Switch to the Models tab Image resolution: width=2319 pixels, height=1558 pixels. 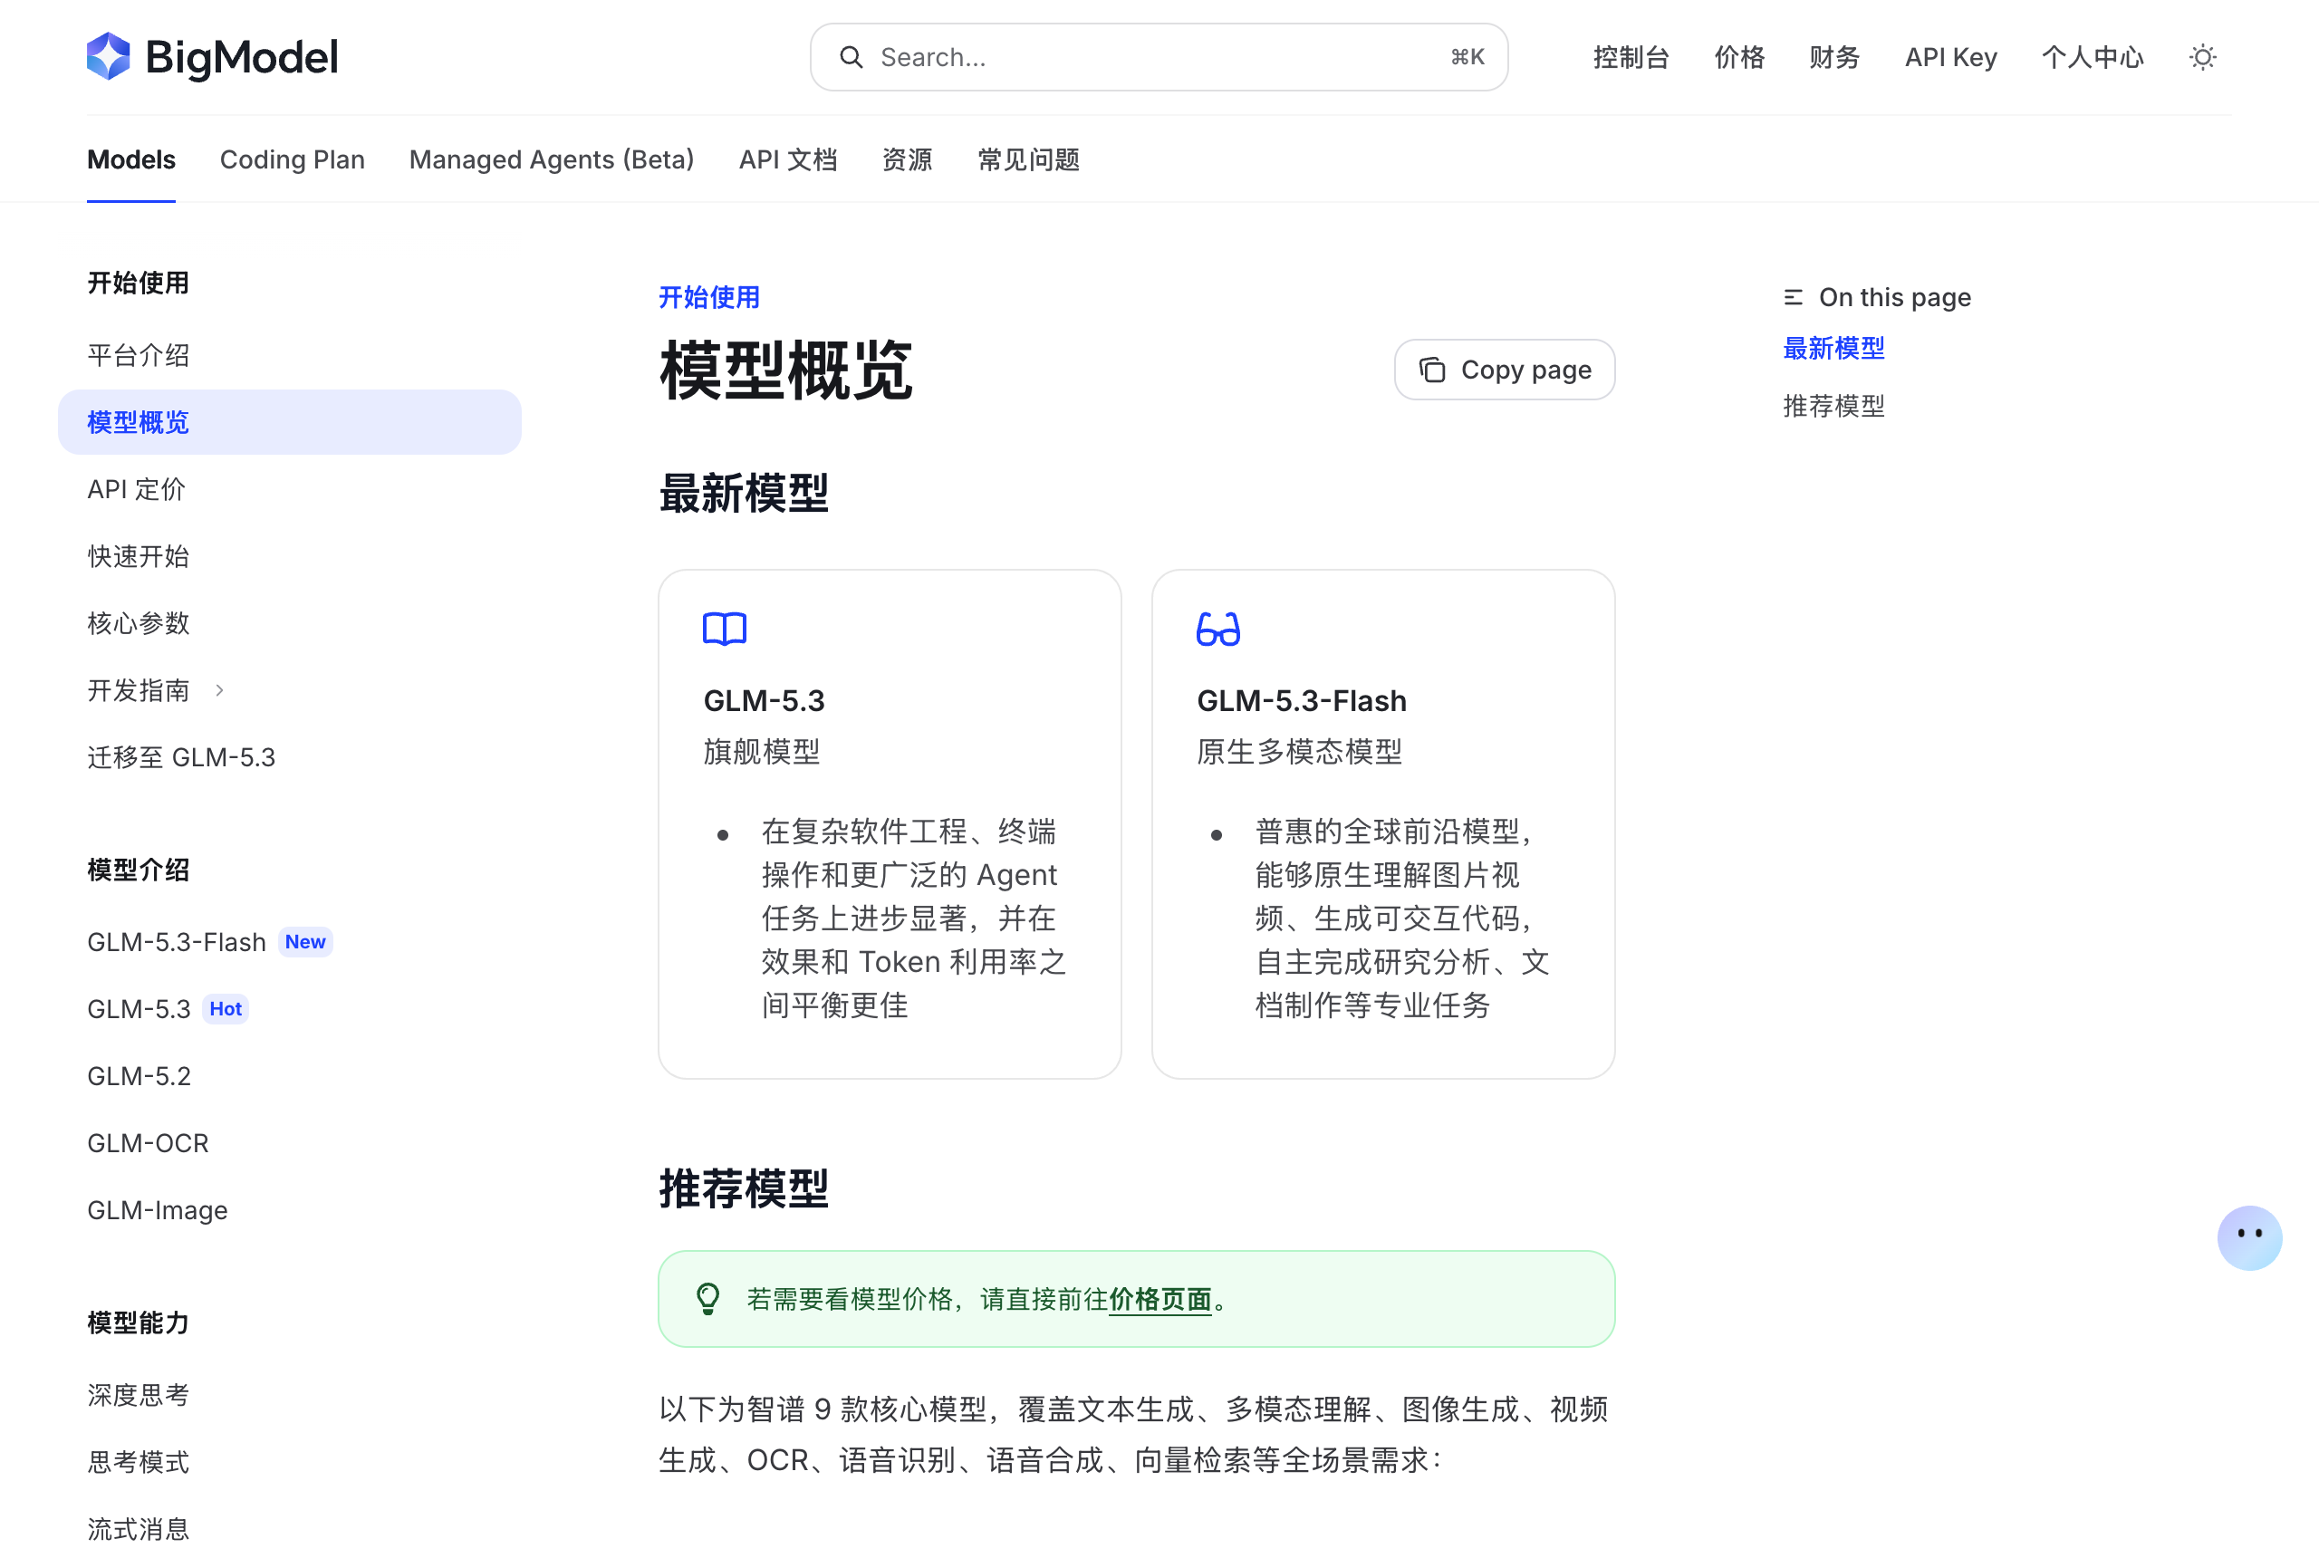pos(131,160)
